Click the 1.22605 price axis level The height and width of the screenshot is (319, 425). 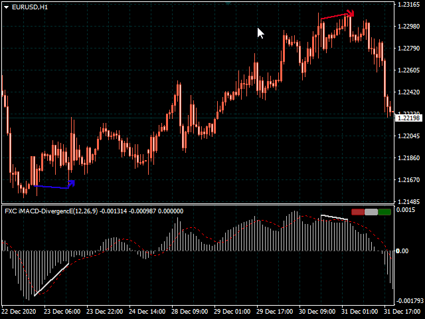coord(408,70)
